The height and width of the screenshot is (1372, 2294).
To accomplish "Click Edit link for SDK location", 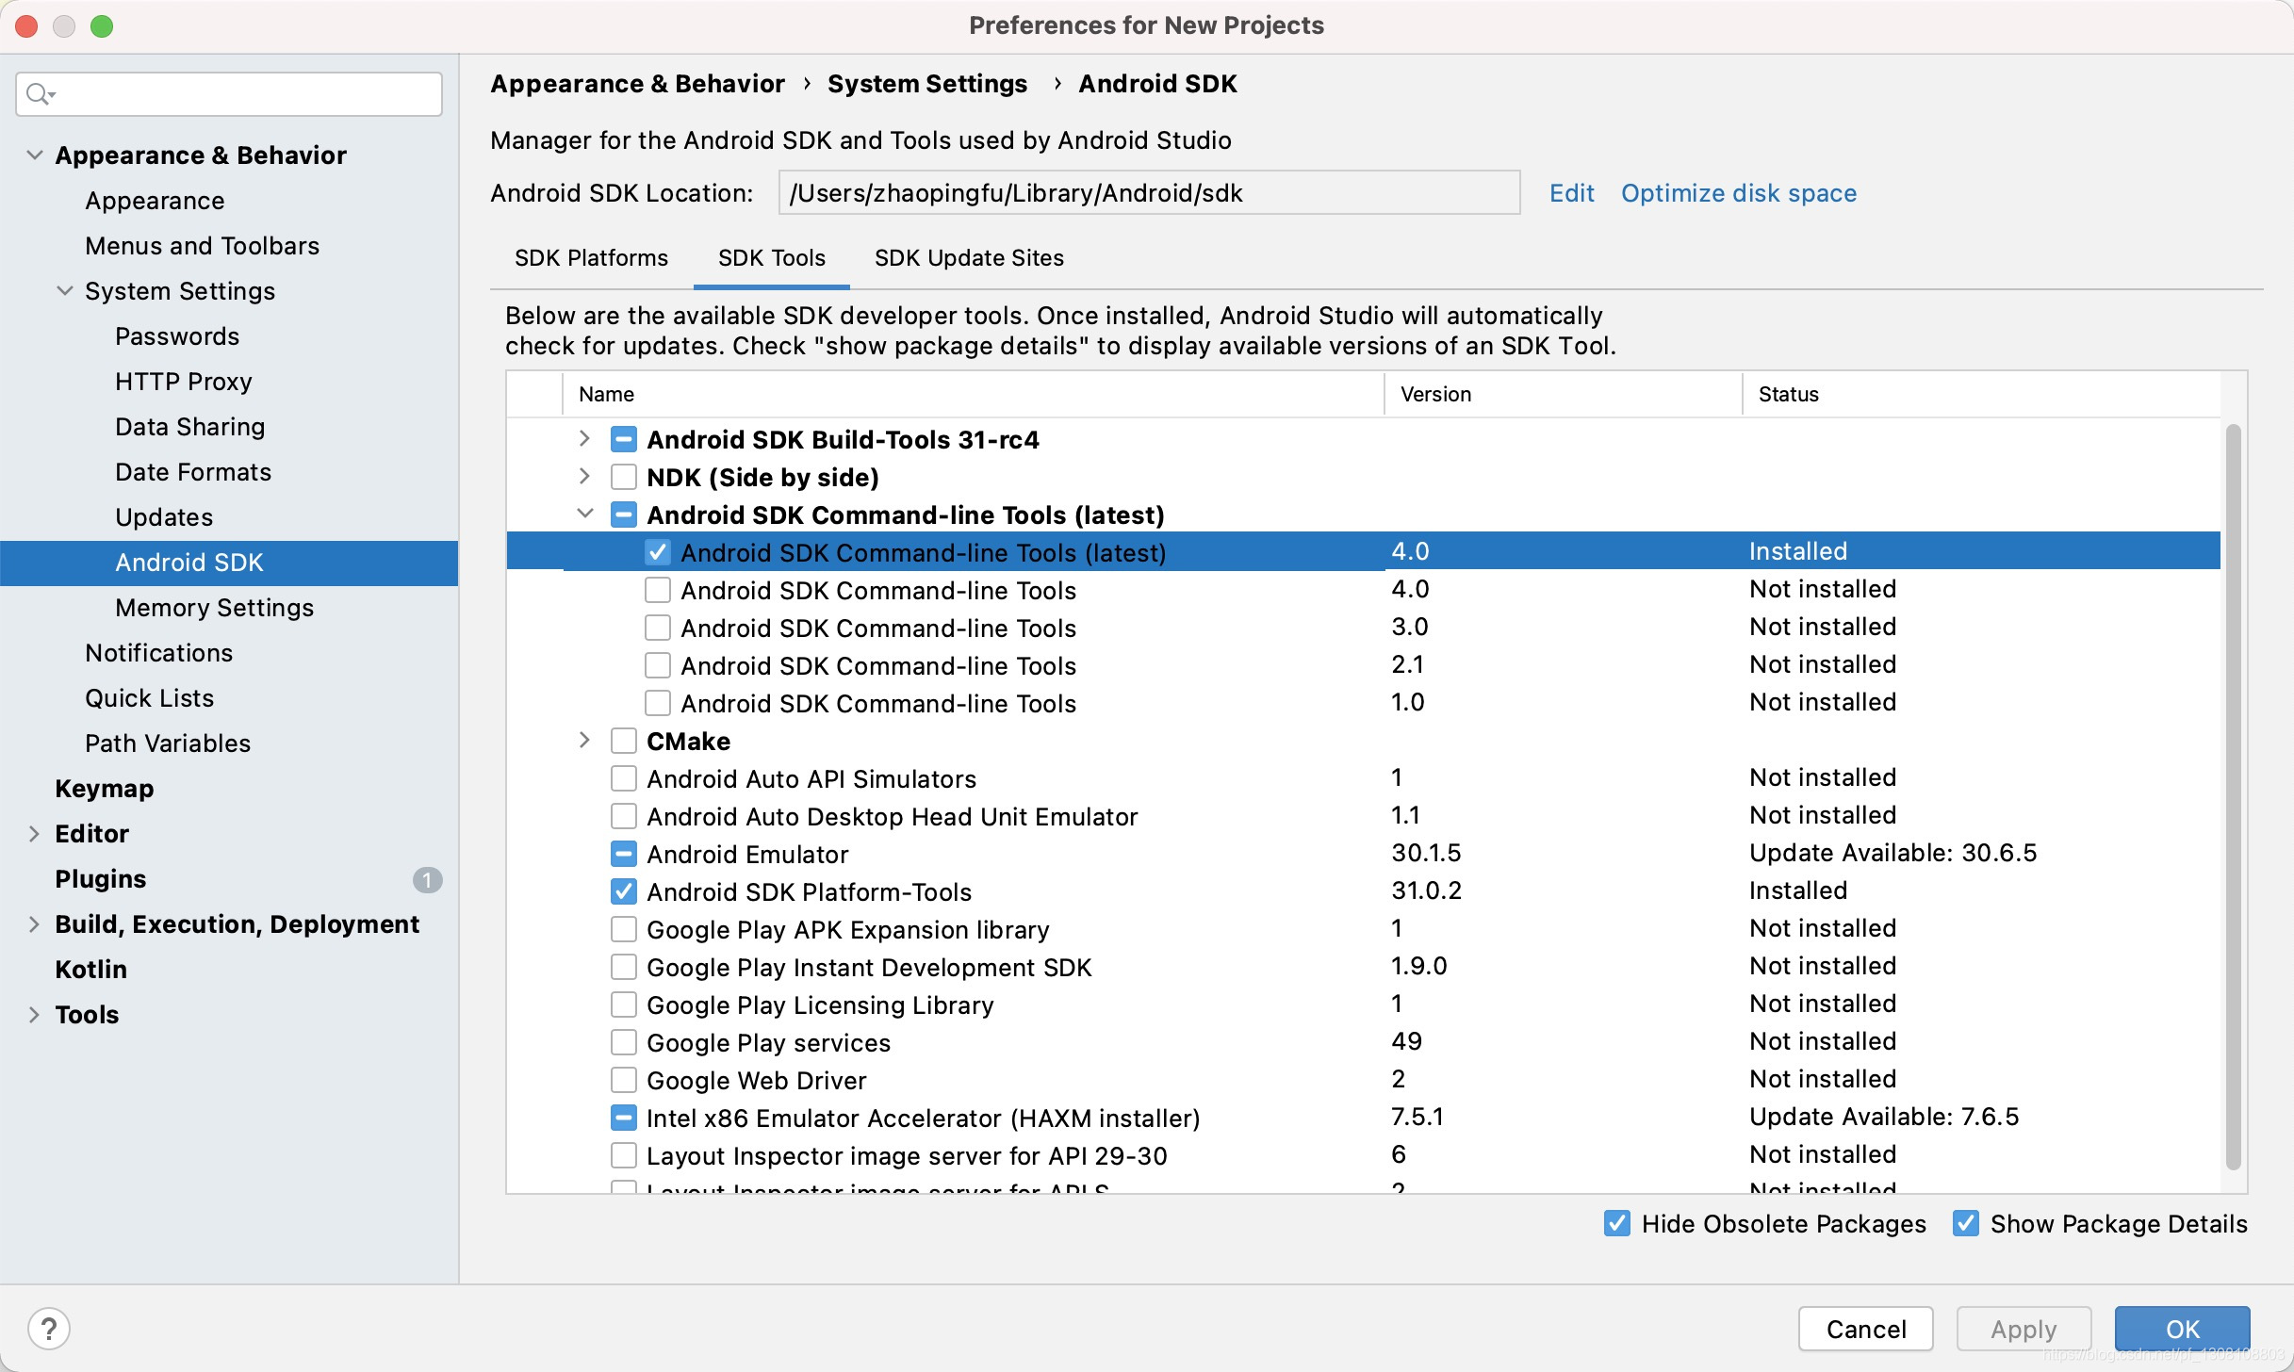I will click(x=1571, y=193).
